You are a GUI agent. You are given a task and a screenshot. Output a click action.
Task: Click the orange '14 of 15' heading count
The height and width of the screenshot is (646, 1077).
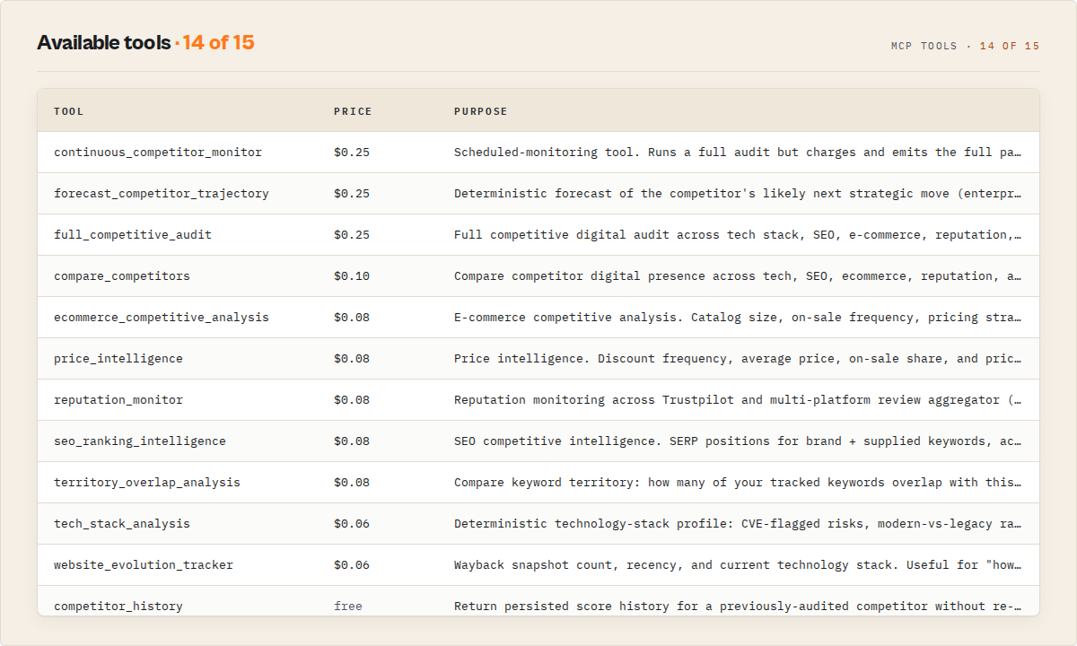coord(219,42)
